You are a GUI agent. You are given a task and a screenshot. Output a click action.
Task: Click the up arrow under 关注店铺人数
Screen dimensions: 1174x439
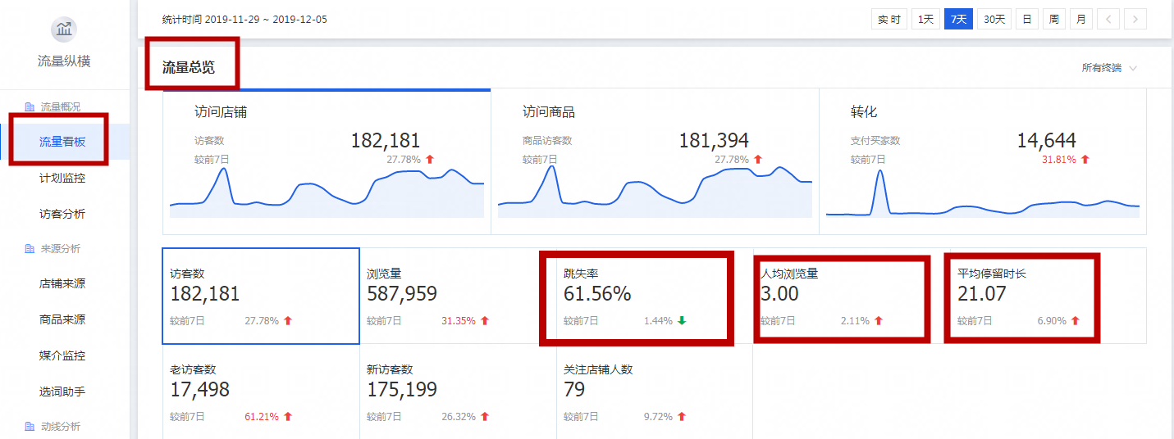point(681,417)
